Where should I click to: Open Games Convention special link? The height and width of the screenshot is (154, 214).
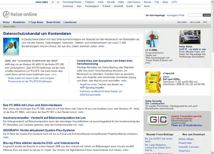(186, 116)
